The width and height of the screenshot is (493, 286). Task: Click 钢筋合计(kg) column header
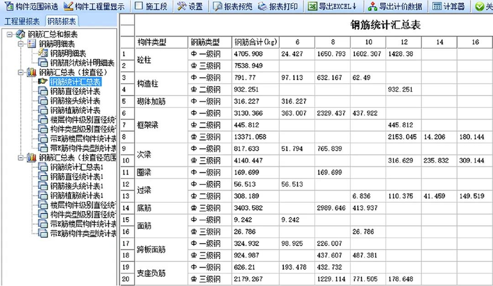[255, 42]
